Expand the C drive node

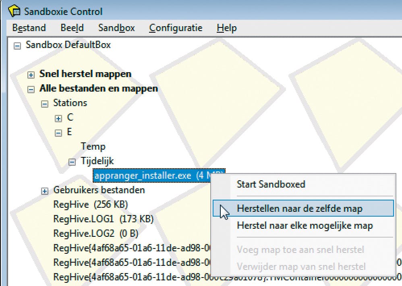tap(58, 118)
